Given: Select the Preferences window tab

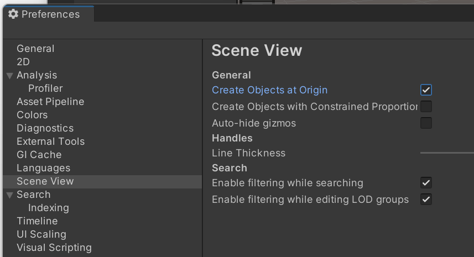Looking at the screenshot, I should [x=49, y=14].
